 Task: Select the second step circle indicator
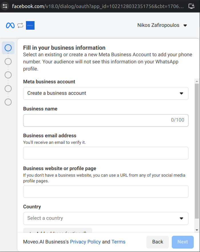(8, 61)
